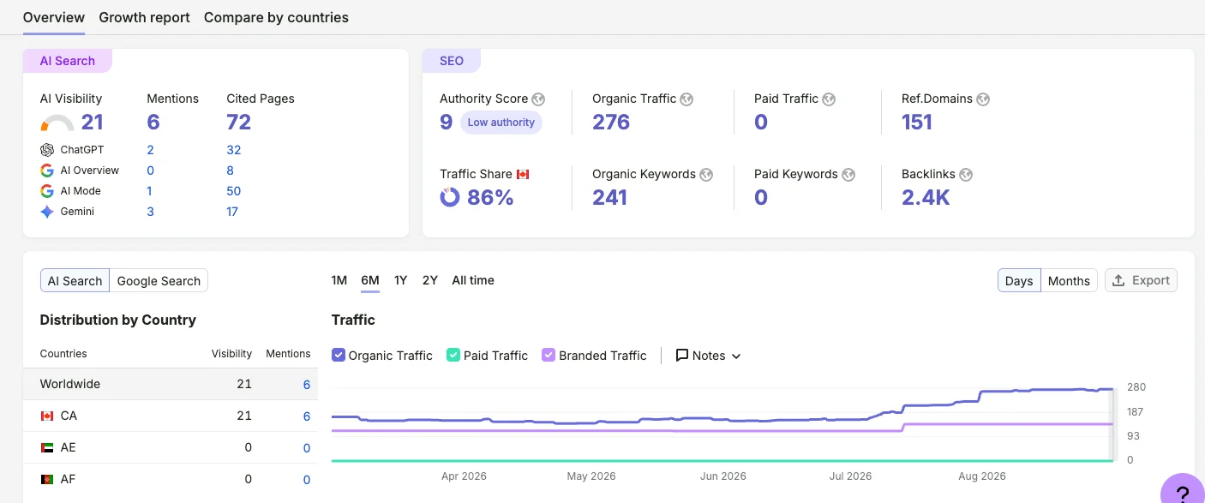This screenshot has height=503, width=1205.
Task: Toggle the Paid Traffic checkbox
Action: [453, 355]
